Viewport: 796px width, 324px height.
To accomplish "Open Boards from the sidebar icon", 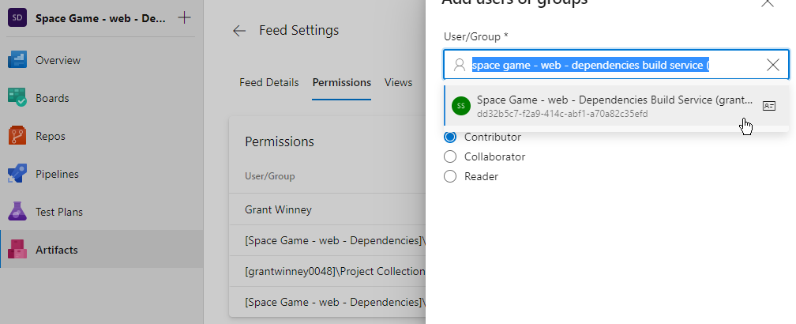I will (x=17, y=98).
